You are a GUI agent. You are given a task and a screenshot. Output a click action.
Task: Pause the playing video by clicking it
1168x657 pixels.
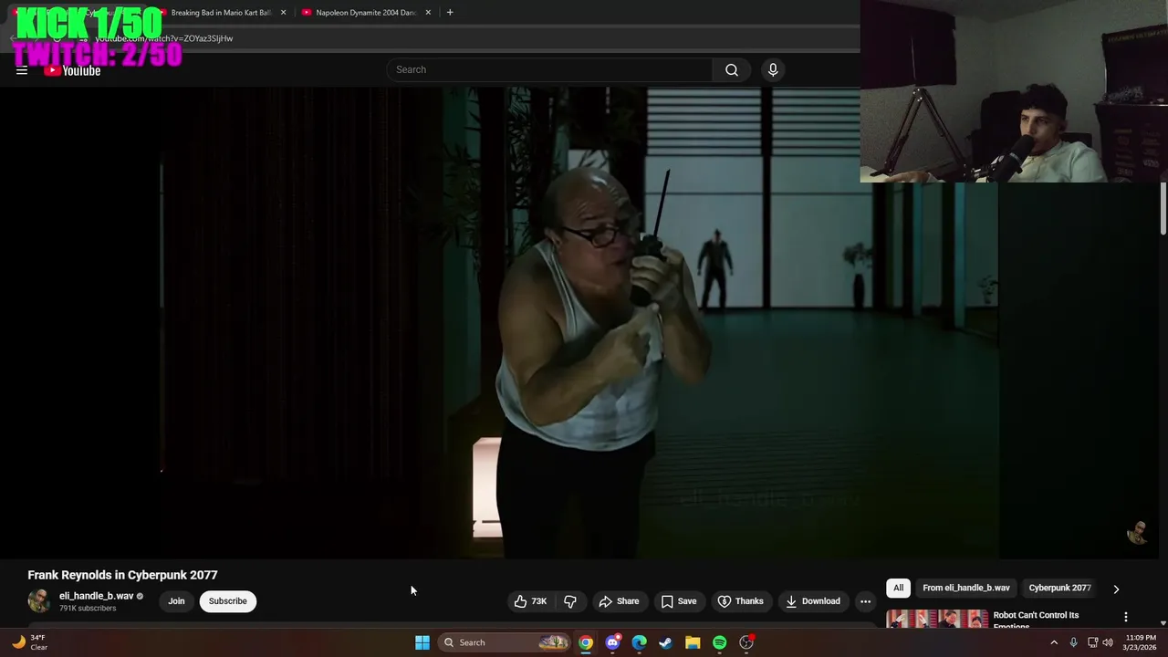point(579,324)
